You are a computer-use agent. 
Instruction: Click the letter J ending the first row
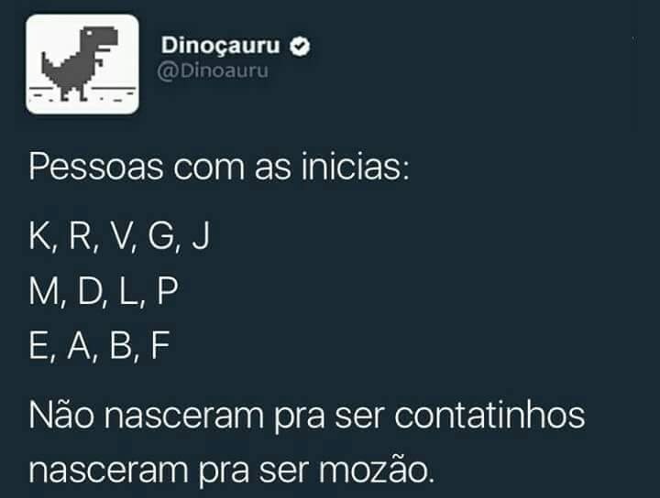tap(201, 235)
